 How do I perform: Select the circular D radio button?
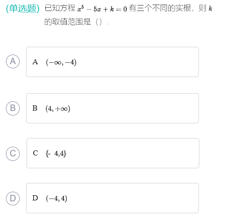pyautogui.click(x=13, y=199)
